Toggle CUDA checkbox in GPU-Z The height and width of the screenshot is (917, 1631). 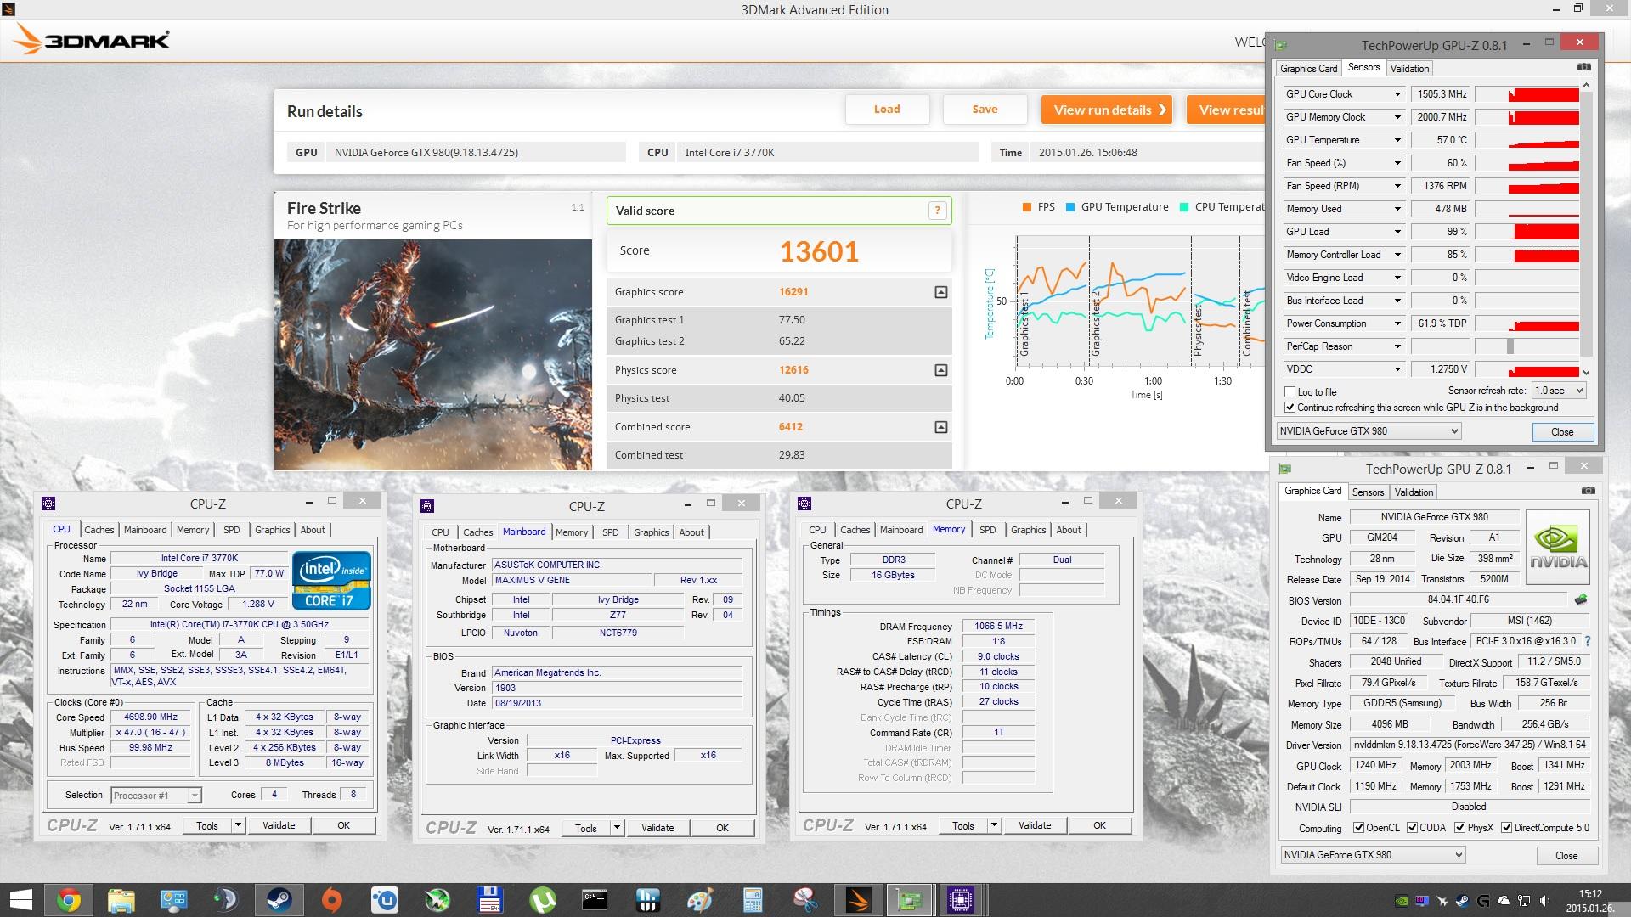pyautogui.click(x=1412, y=828)
